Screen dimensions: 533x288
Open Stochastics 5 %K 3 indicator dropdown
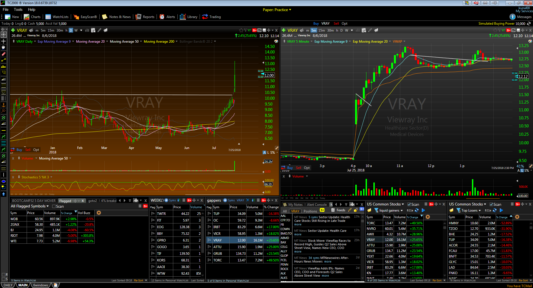(51, 177)
